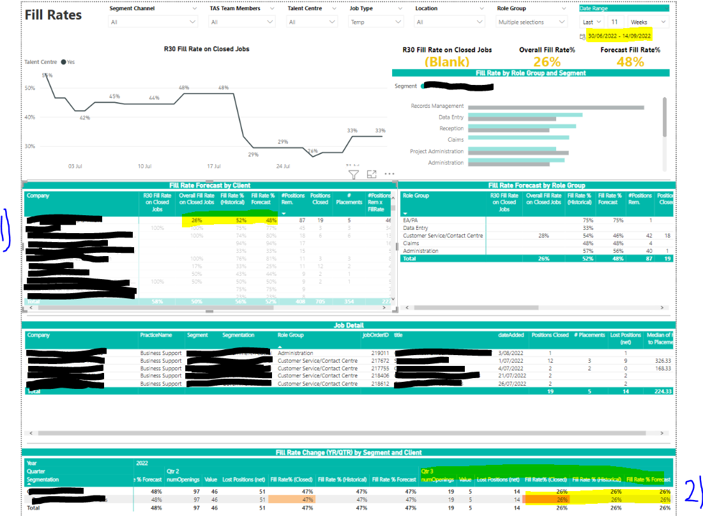Click the horizontal scrollbar in the Job Detail table
The image size is (703, 516).
342,433
